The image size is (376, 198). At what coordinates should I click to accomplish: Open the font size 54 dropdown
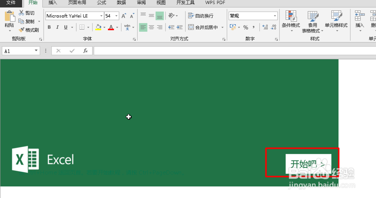[x=116, y=16]
